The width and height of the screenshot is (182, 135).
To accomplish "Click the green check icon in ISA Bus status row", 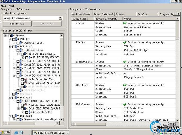I will (x=125, y=42).
